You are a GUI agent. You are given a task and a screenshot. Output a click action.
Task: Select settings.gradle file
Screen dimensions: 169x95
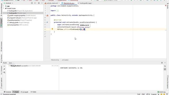[18, 22]
